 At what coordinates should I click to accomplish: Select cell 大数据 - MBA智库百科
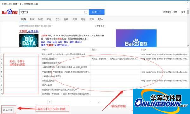[66, 76]
